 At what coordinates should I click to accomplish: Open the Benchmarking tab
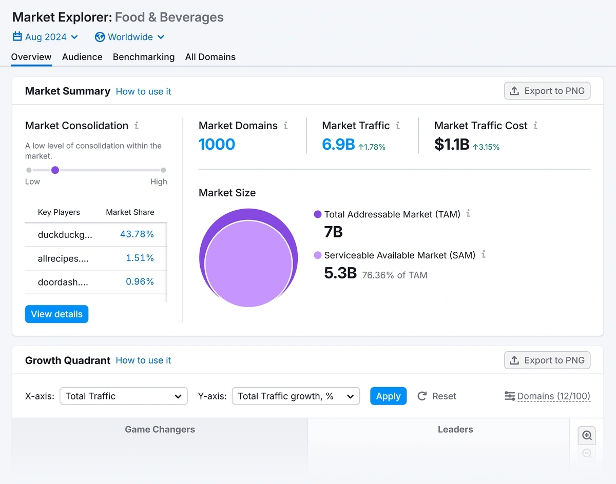click(x=144, y=57)
